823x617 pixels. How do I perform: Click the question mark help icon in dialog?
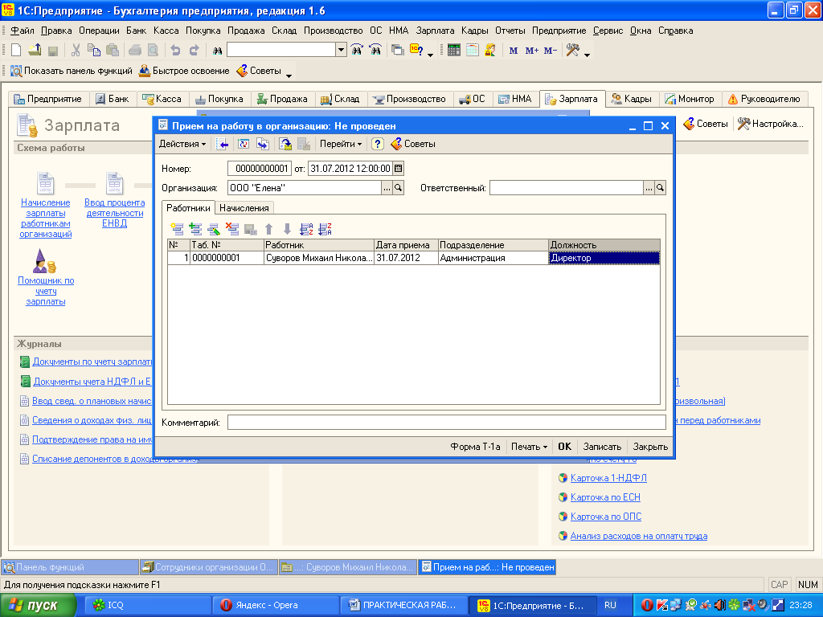point(377,144)
